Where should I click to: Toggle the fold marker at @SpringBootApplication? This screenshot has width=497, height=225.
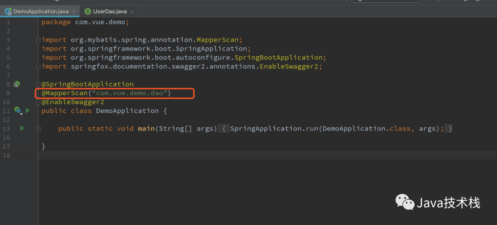[39, 84]
